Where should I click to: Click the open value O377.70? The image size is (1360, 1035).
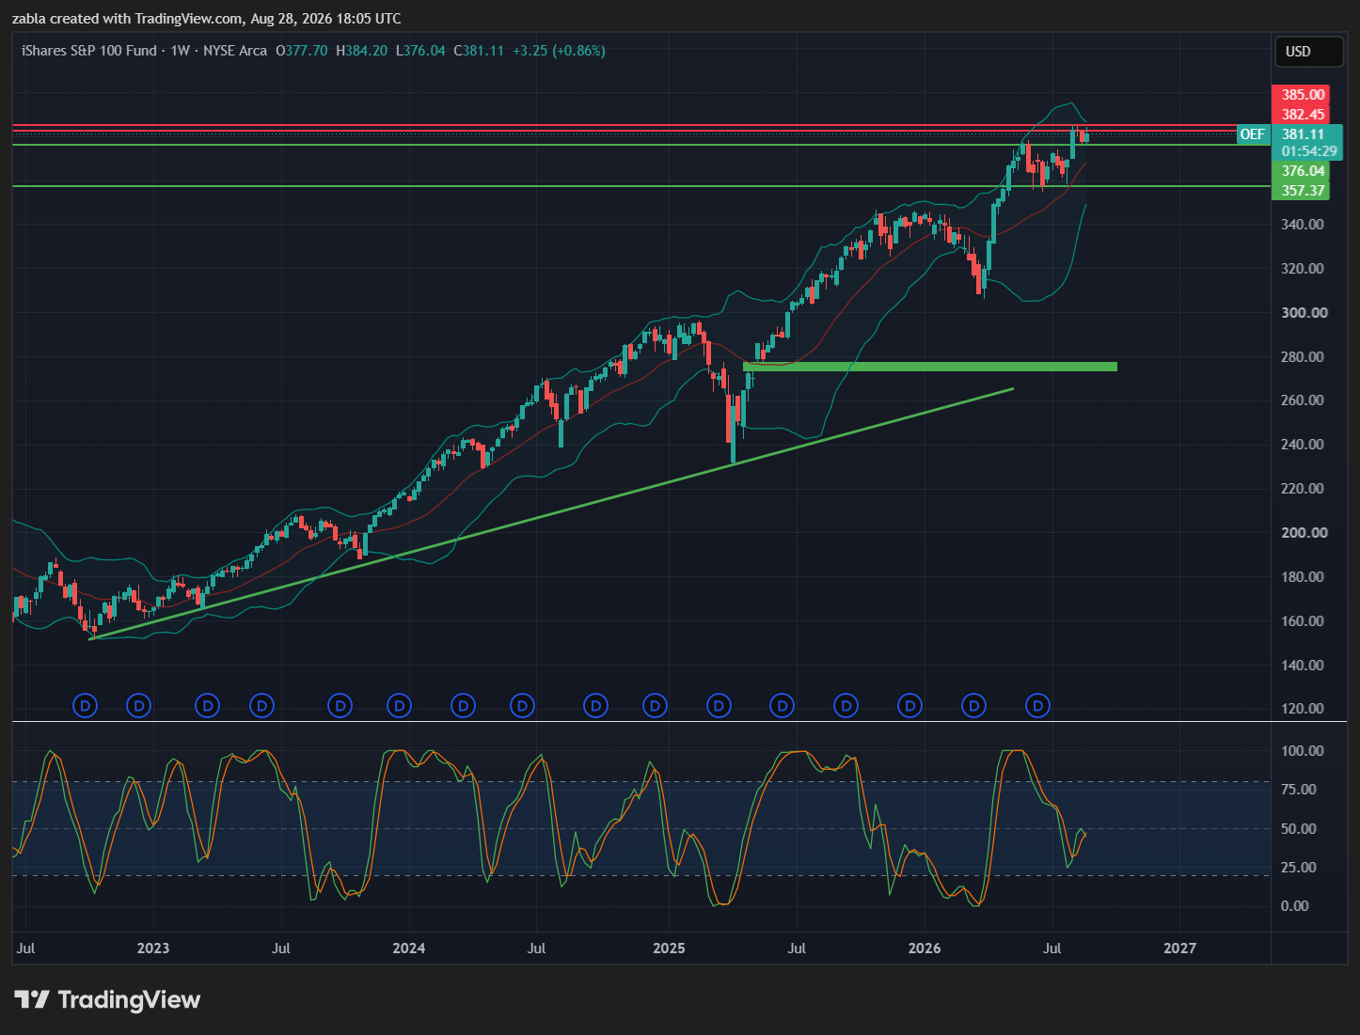click(x=301, y=51)
